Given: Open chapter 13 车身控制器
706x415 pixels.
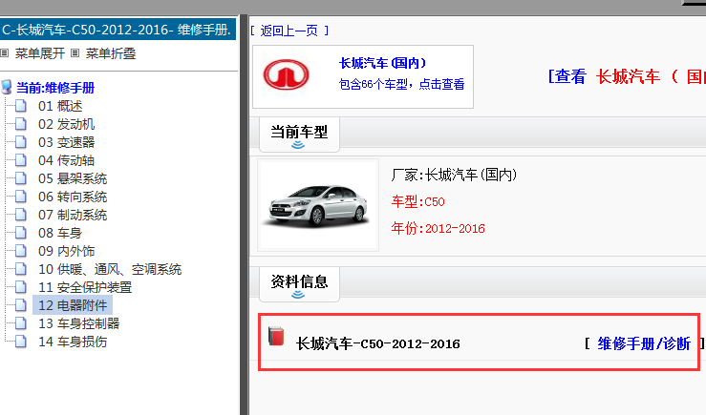Looking at the screenshot, I should point(78,323).
